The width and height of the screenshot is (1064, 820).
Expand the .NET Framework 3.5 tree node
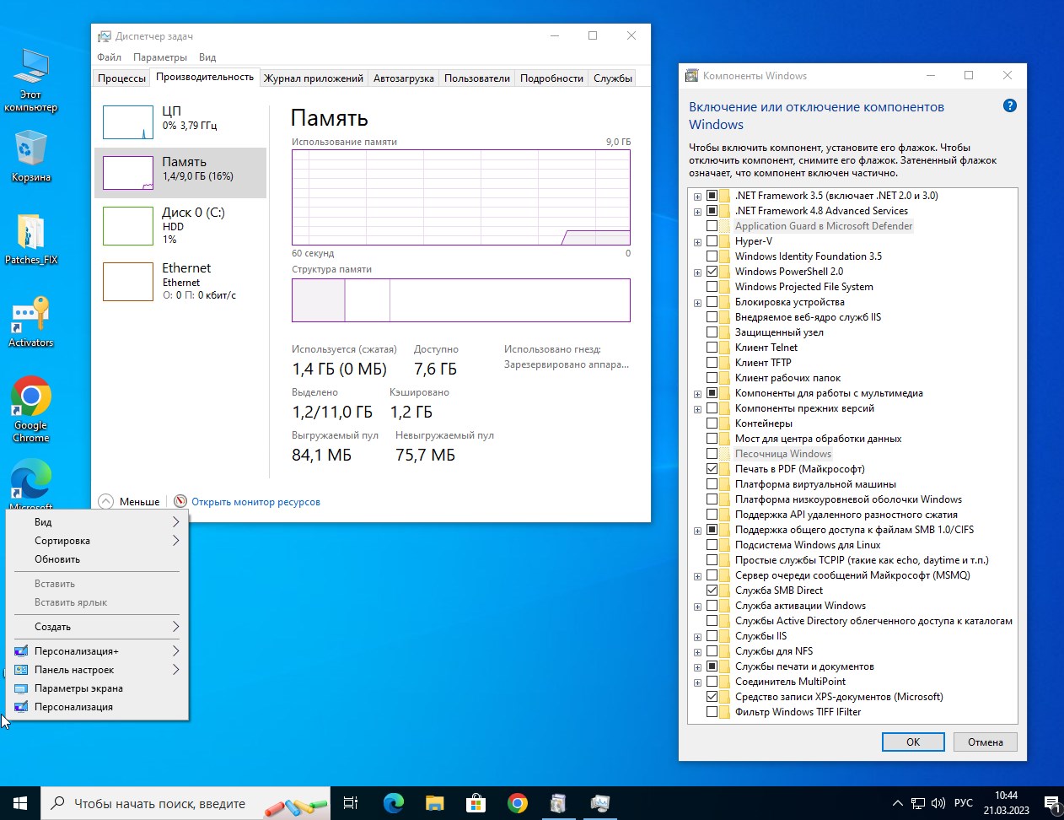click(697, 197)
